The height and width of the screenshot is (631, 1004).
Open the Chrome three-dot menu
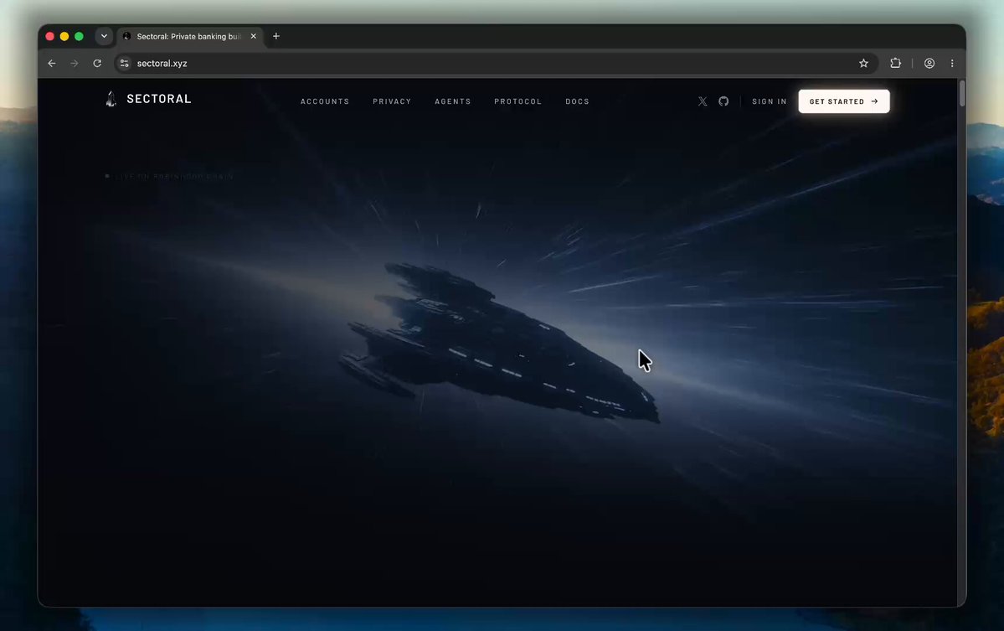tap(952, 64)
